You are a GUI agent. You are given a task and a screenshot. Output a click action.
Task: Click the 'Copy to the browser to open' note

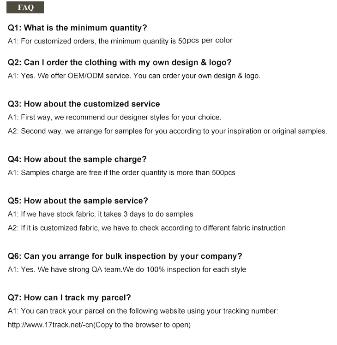142,325
